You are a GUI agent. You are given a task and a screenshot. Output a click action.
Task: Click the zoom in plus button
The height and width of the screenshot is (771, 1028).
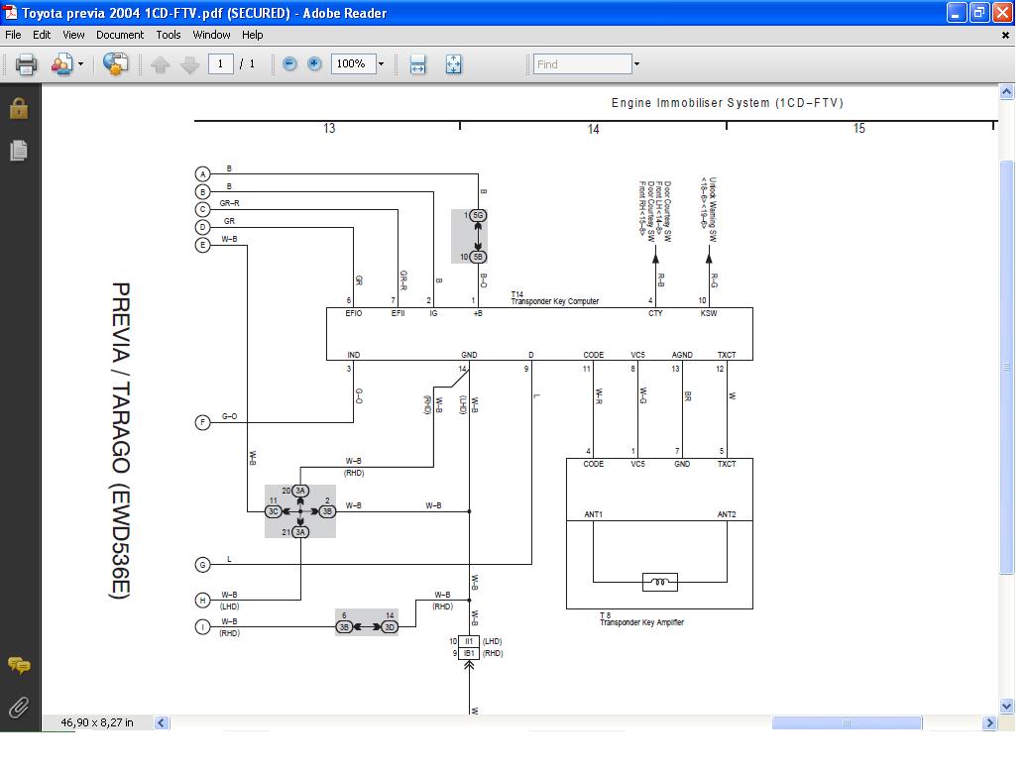(x=314, y=63)
